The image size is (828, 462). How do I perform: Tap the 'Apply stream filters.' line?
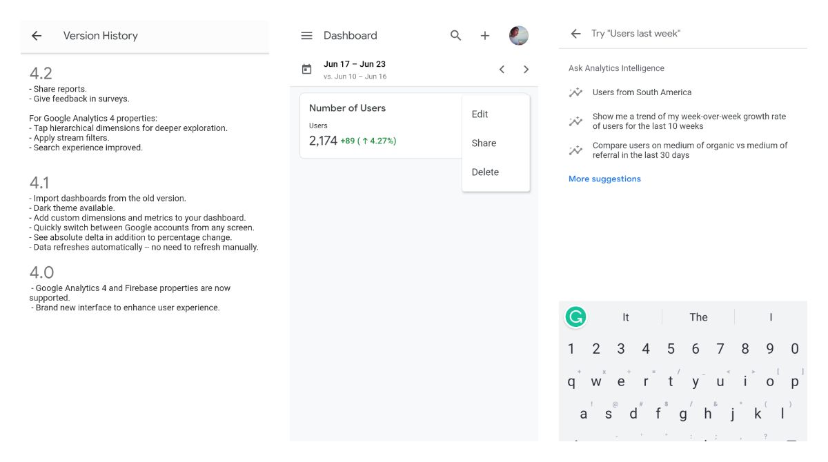69,138
